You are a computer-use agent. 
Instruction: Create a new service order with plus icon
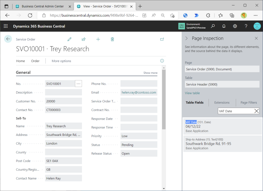coord(98,39)
